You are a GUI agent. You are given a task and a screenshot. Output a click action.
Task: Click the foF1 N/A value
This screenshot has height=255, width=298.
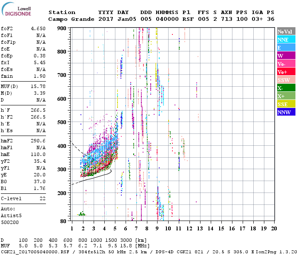[41, 35]
